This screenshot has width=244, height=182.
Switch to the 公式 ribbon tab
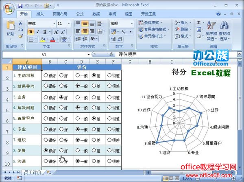80,14
